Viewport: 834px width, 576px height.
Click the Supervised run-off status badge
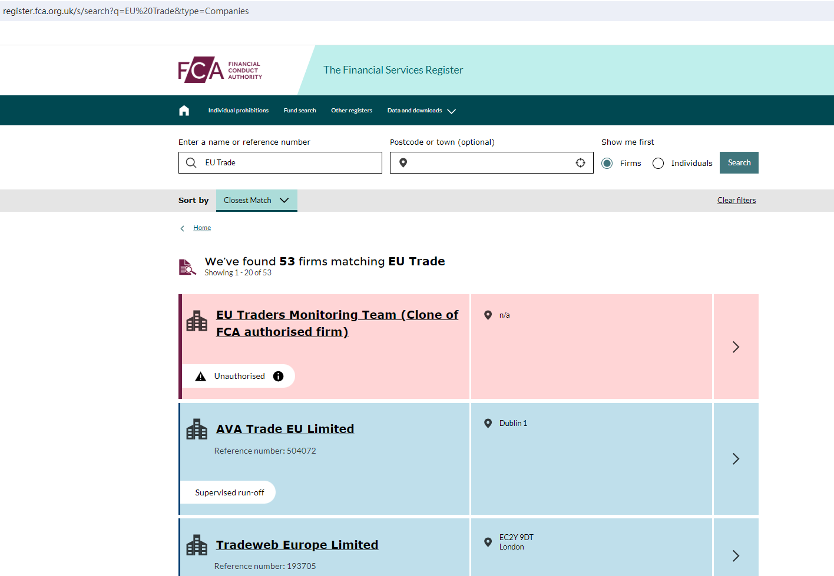(x=228, y=492)
